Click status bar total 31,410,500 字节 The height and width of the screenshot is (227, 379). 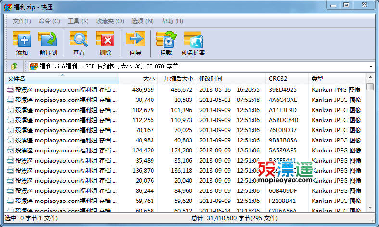[234, 218]
